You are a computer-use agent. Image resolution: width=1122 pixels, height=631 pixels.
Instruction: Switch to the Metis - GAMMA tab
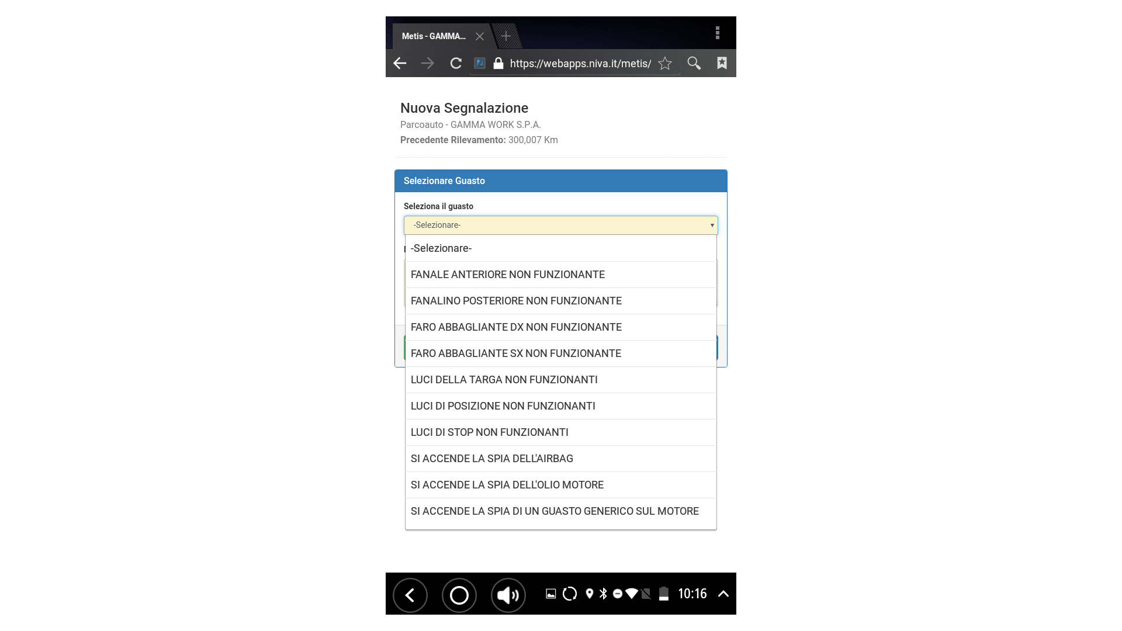pos(433,36)
